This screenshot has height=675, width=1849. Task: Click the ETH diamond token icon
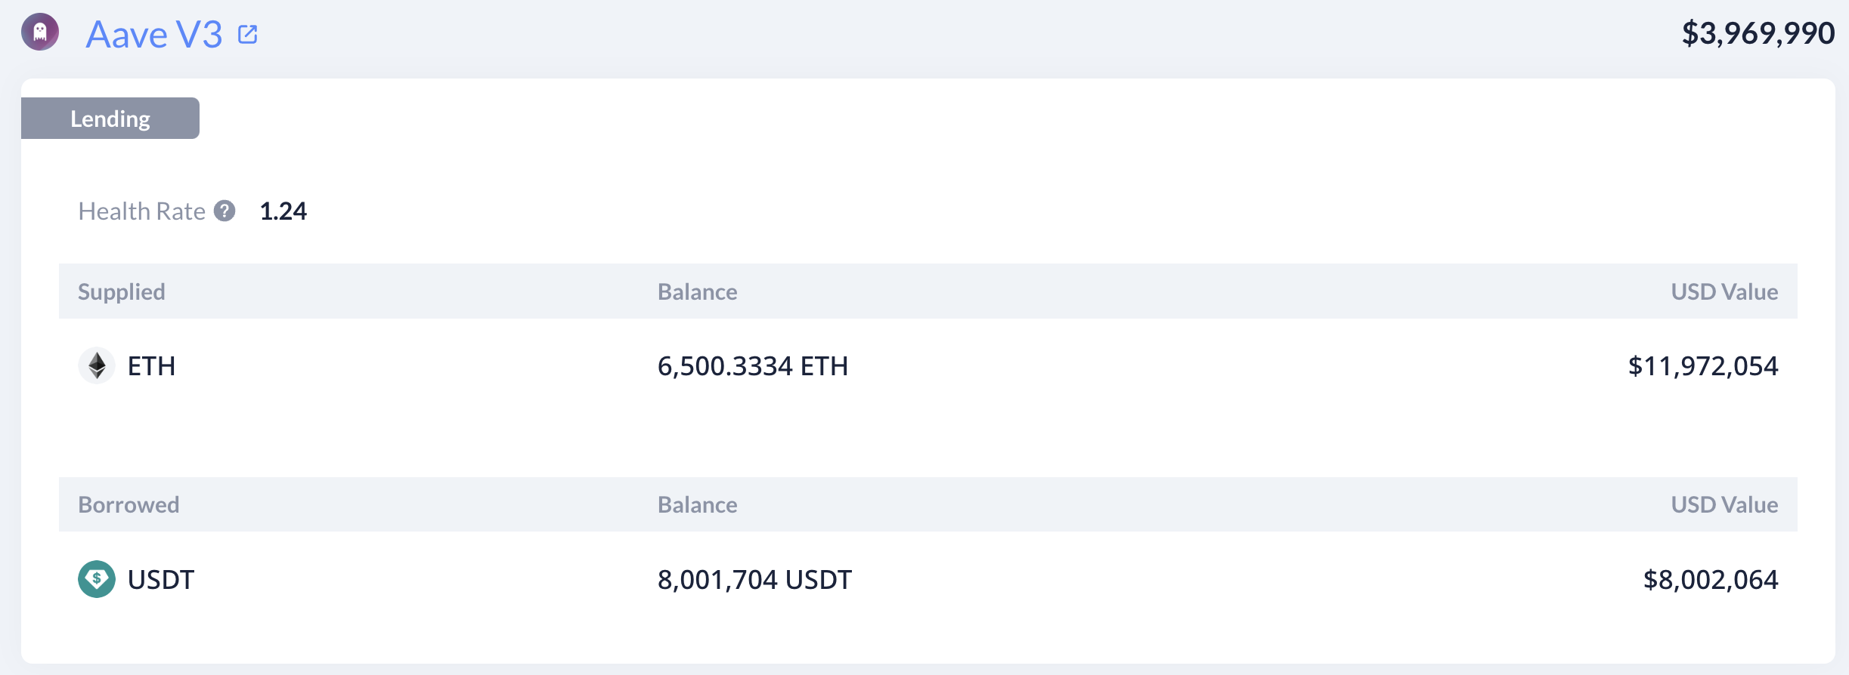(97, 366)
